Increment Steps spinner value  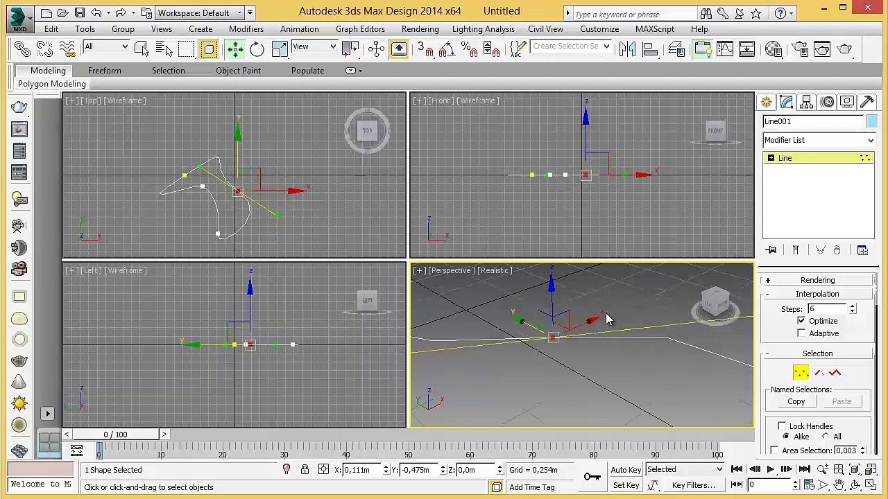[852, 306]
